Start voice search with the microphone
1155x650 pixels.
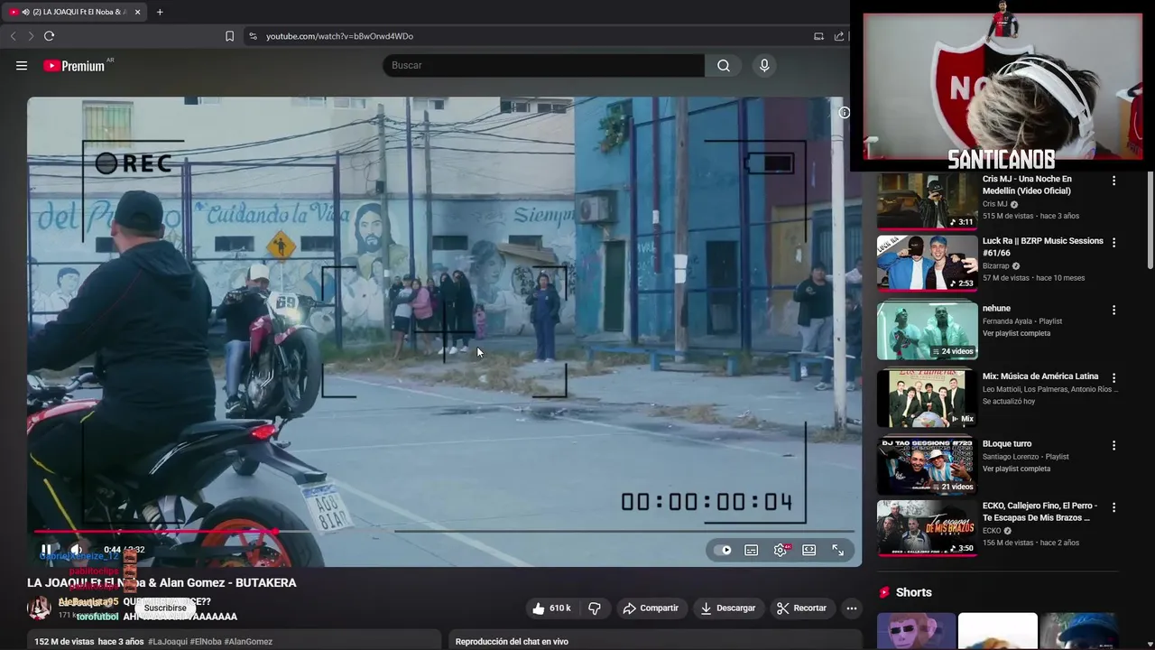pyautogui.click(x=764, y=66)
